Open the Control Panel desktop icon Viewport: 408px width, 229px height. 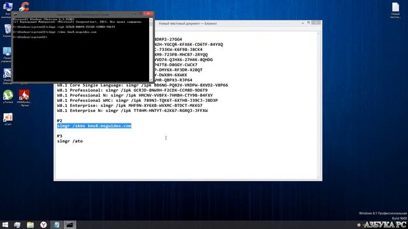click(x=7, y=55)
